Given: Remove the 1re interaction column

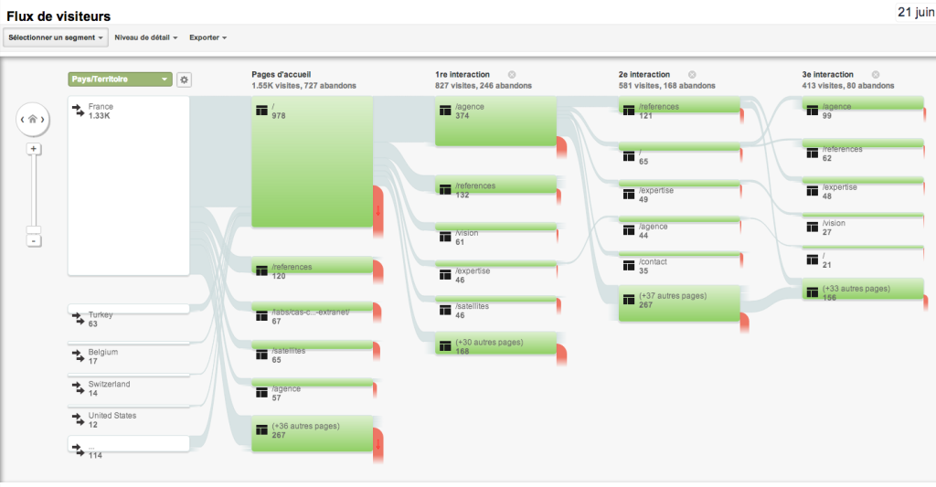Looking at the screenshot, I should 512,75.
